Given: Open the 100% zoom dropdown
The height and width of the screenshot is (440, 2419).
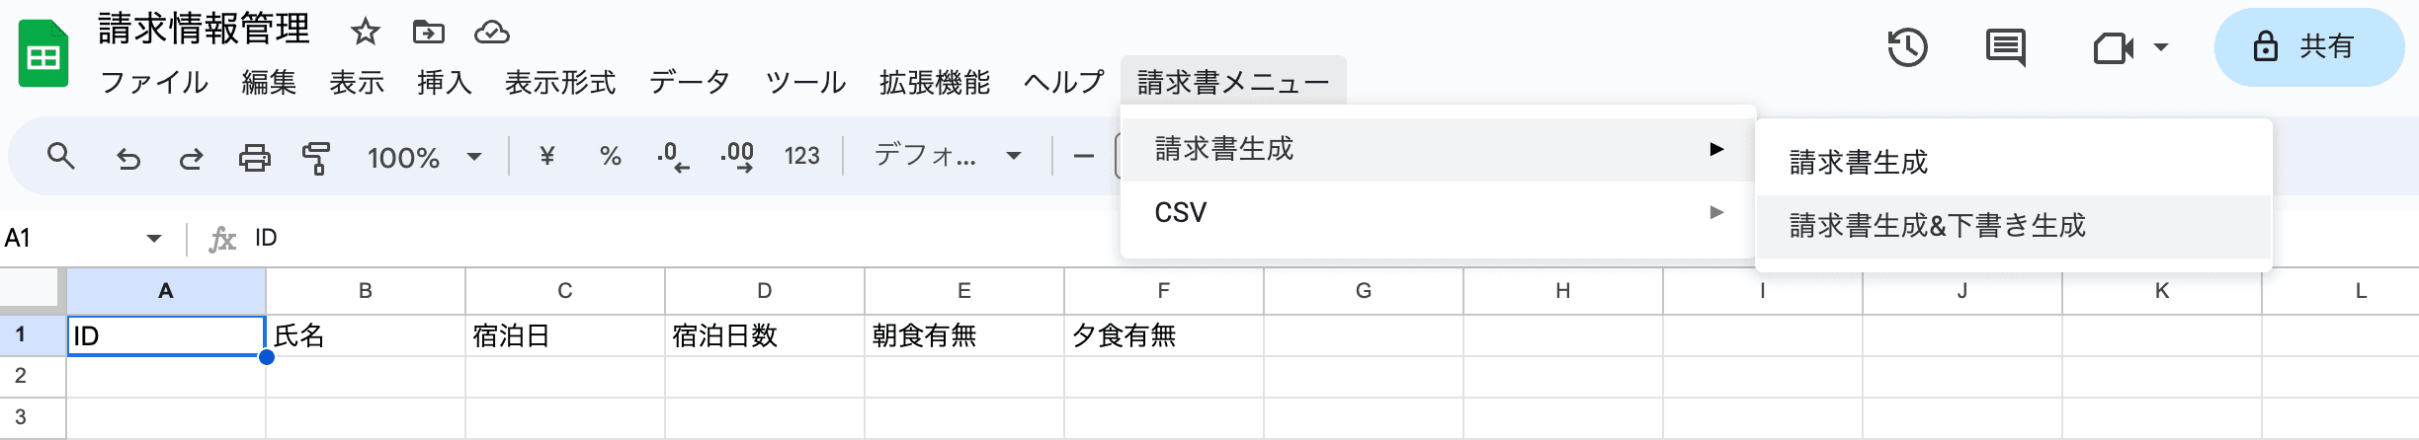Looking at the screenshot, I should pos(424,157).
